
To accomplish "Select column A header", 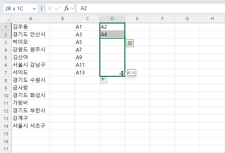I will click(x=31, y=19).
